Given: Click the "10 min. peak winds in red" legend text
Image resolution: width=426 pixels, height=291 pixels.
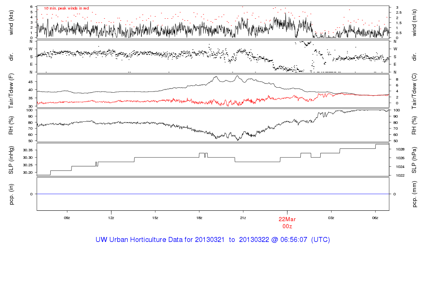Looking at the screenshot, I should [67, 8].
